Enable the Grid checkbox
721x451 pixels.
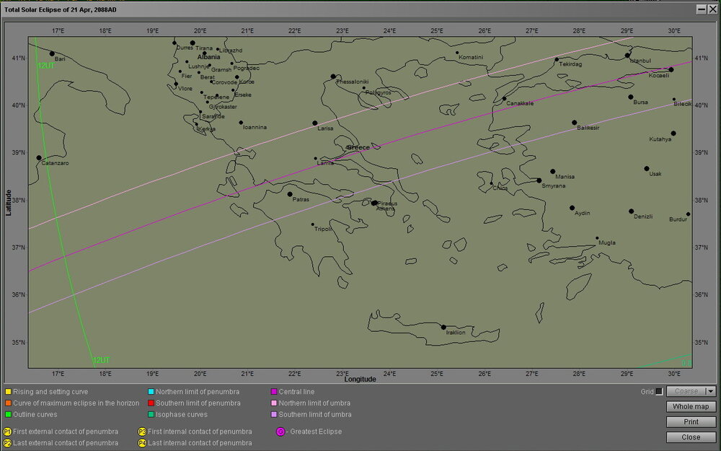click(x=659, y=391)
